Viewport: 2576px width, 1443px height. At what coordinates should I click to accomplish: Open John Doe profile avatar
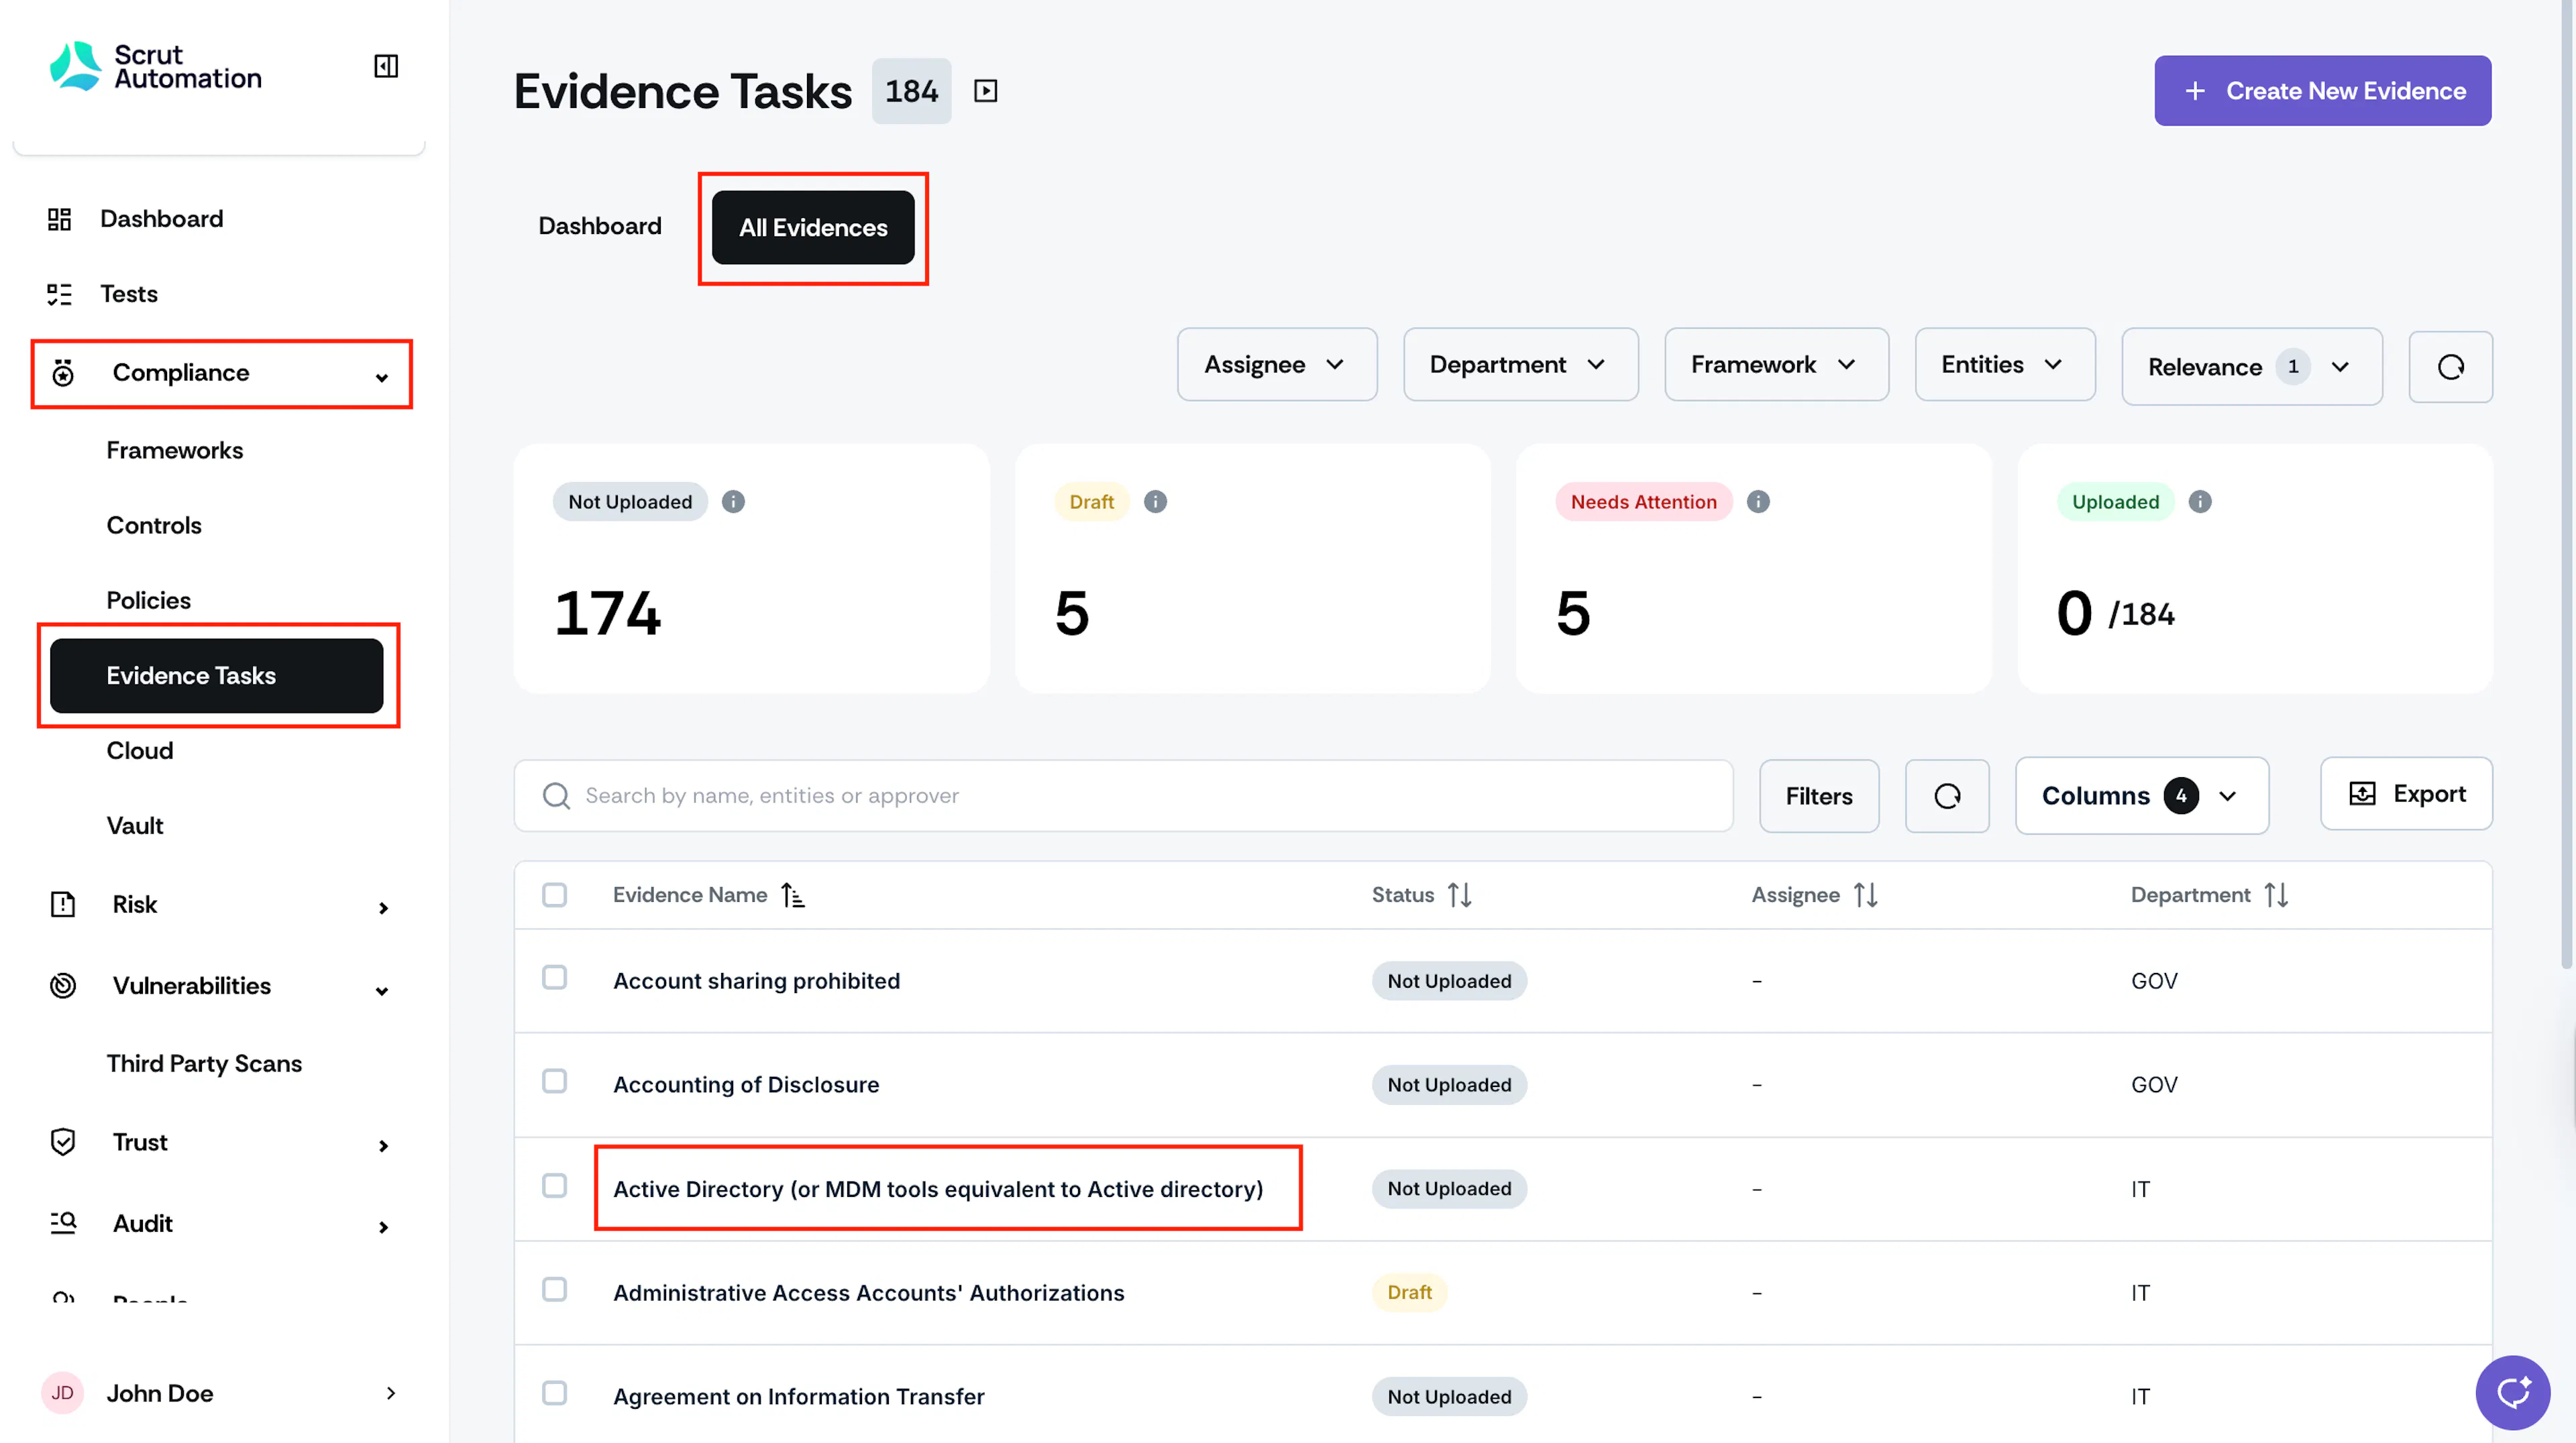(x=62, y=1393)
